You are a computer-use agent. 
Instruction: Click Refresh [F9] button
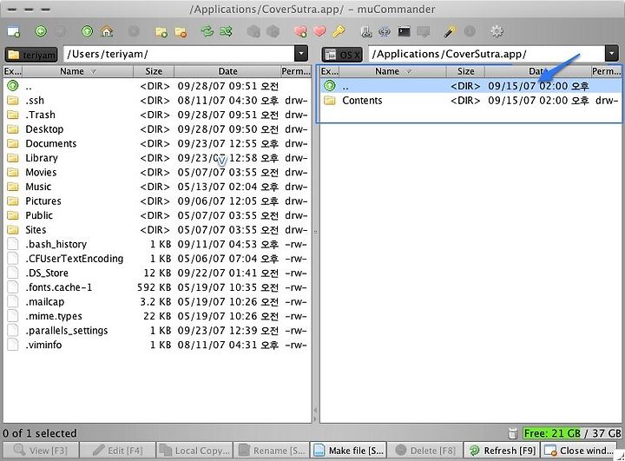coord(503,451)
